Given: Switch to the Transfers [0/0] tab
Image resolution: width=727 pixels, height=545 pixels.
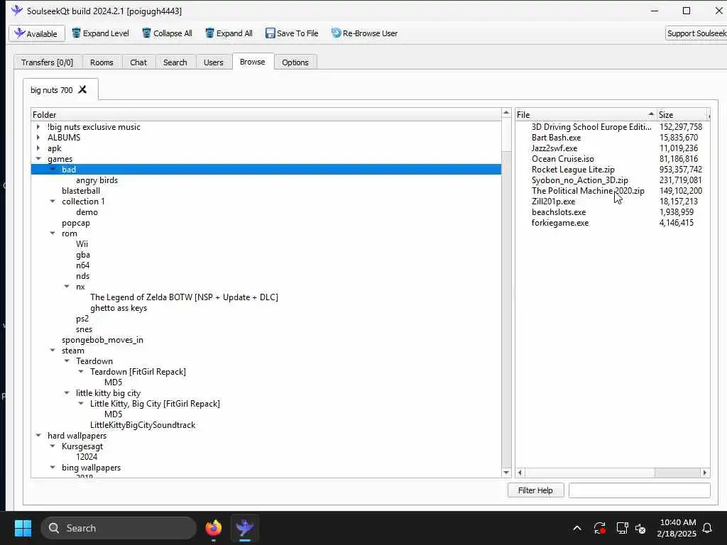Looking at the screenshot, I should click(48, 62).
